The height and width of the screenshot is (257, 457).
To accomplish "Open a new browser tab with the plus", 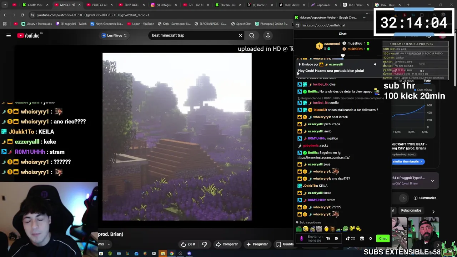I will (x=408, y=5).
